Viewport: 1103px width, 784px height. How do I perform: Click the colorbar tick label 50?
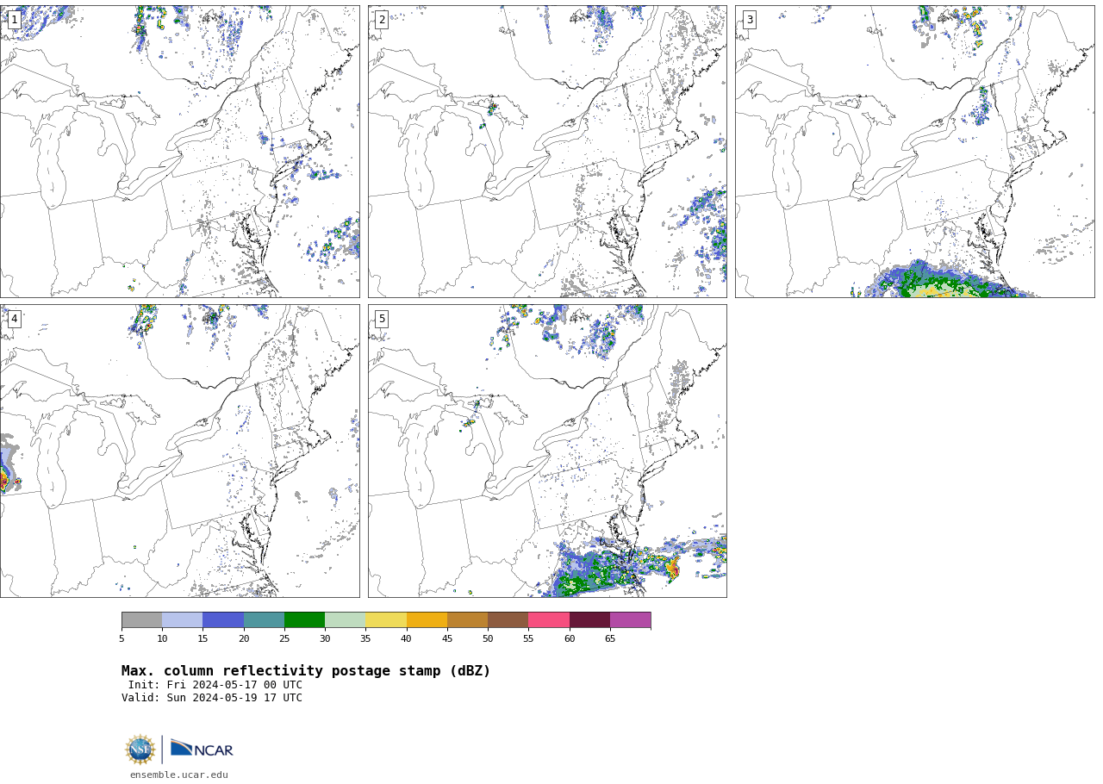pos(488,638)
